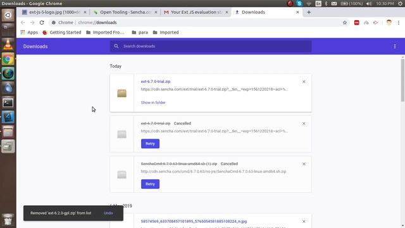The height and width of the screenshot is (228, 405).
Task: Click the ext-6.7.0-trial.zip folder file icon
Action: 122,93
